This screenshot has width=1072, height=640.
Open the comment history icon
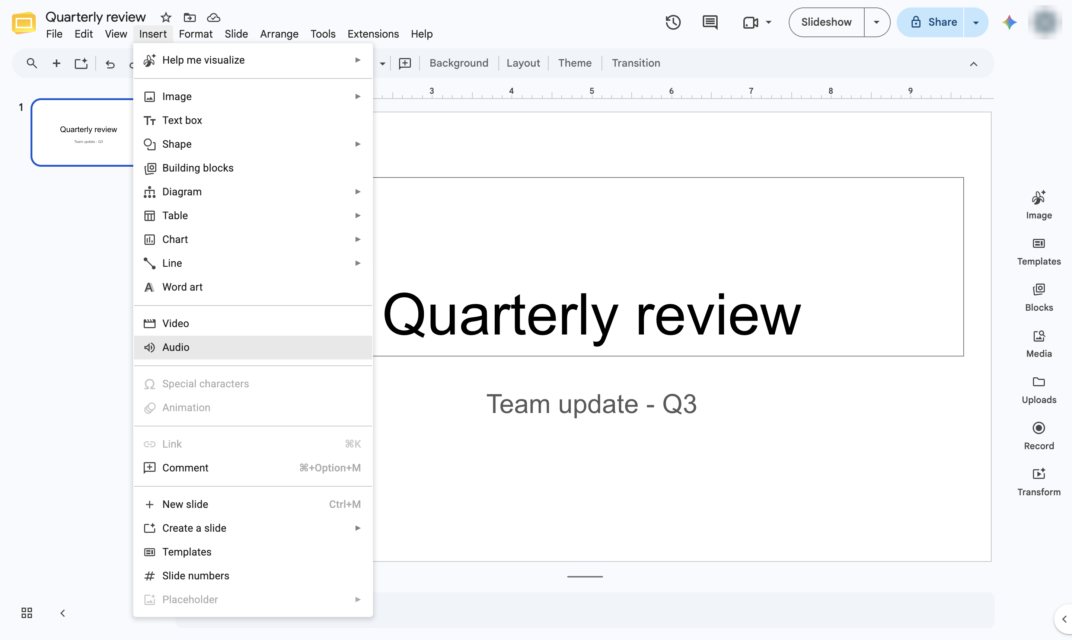710,22
